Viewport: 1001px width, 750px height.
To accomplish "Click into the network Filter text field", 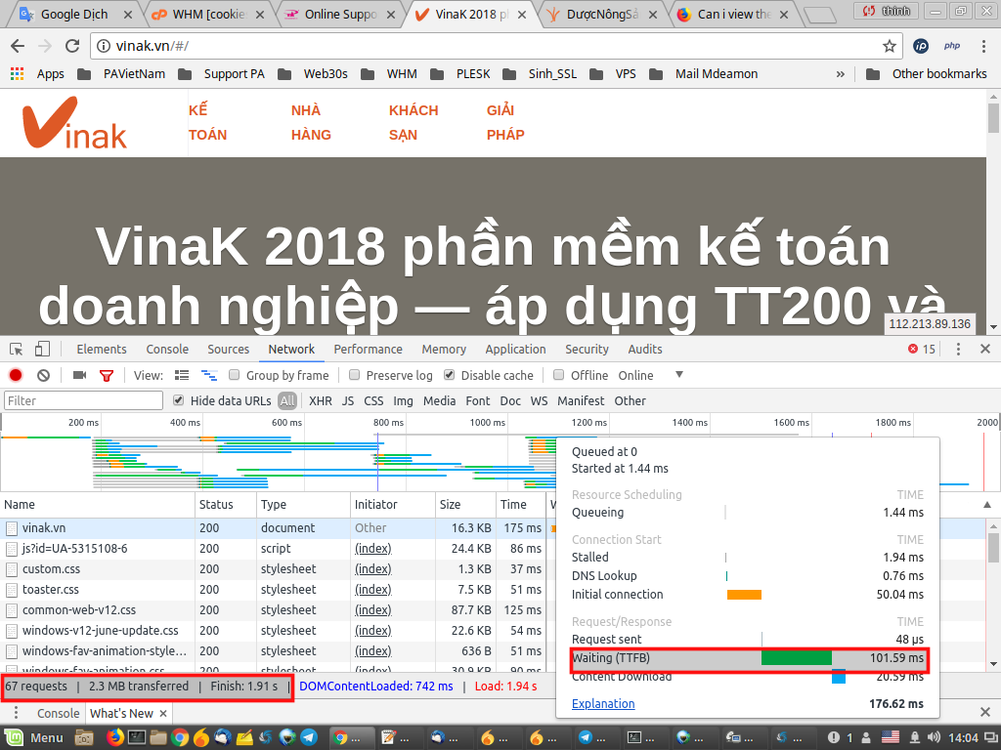I will pyautogui.click(x=84, y=400).
